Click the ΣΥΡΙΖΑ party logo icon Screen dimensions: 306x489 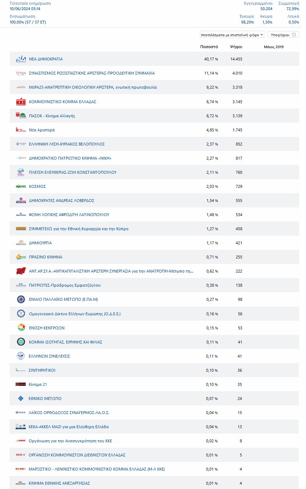pos(21,73)
